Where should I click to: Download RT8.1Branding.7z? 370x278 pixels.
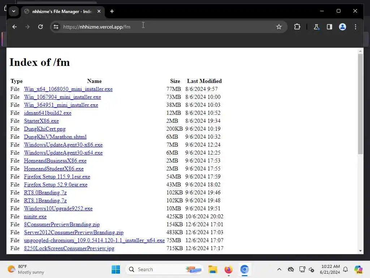coord(45,201)
